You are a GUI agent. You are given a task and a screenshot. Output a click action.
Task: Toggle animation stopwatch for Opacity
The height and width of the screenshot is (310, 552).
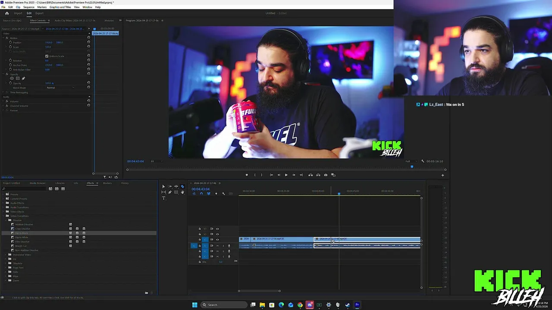[10, 83]
